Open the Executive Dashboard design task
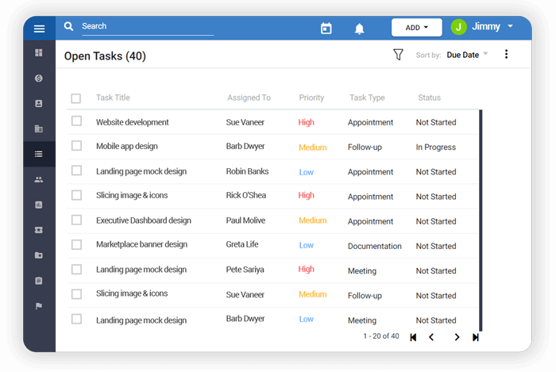 pyautogui.click(x=144, y=221)
